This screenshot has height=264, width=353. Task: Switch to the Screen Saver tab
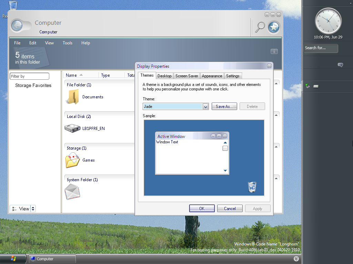click(186, 76)
